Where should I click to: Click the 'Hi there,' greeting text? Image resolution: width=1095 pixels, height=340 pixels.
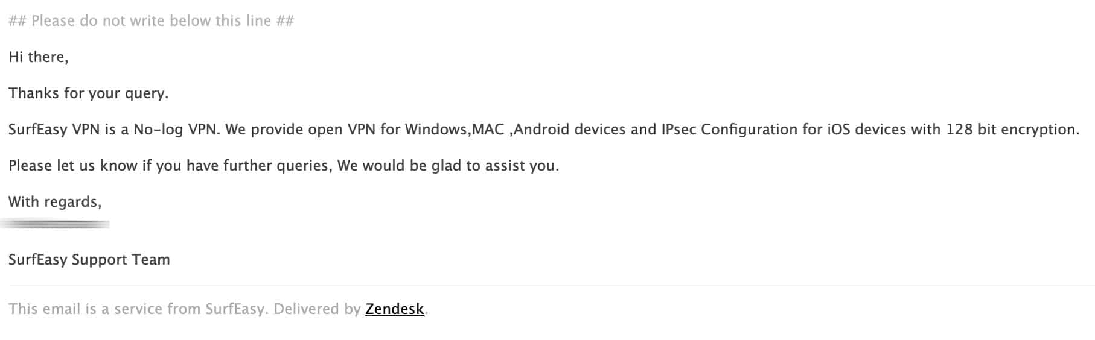[38, 57]
